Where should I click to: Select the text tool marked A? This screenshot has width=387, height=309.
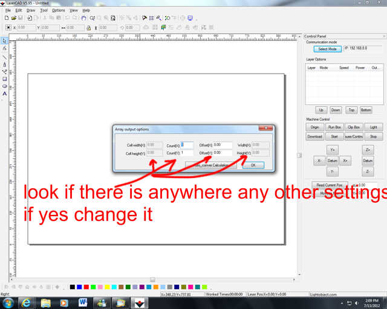[x=4, y=94]
